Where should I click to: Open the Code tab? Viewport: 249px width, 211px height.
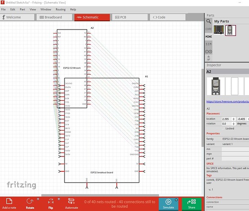pyautogui.click(x=168, y=17)
